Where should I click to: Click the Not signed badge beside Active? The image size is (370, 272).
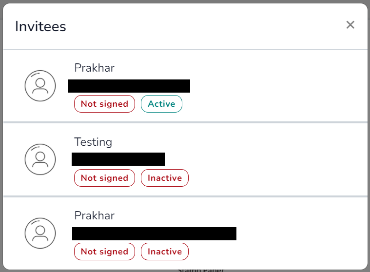104,104
